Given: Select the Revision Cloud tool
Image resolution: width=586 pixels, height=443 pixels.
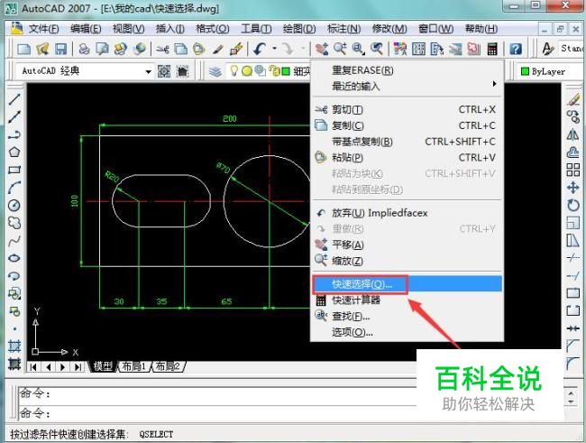Looking at the screenshot, I should (x=14, y=223).
